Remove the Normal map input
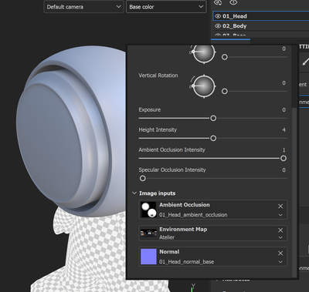 click(x=280, y=253)
